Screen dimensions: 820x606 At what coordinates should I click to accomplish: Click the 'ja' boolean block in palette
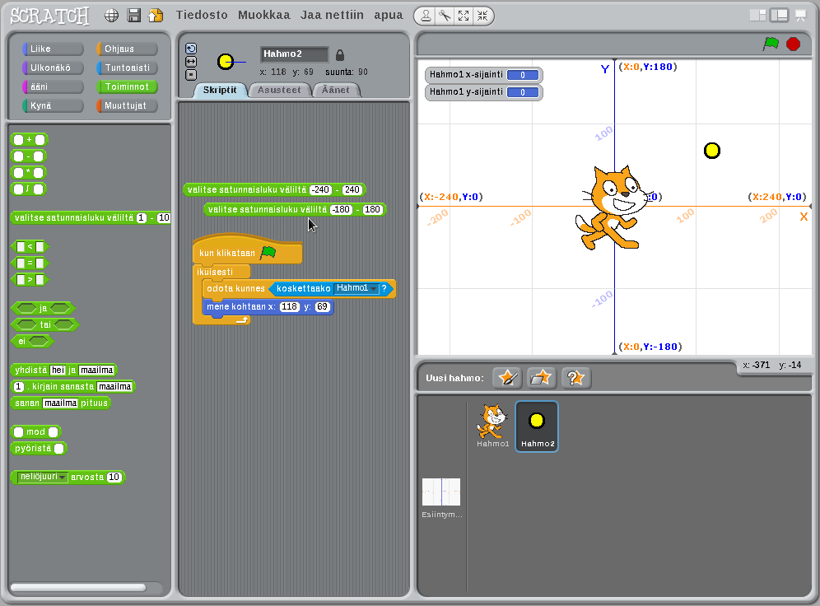point(44,309)
